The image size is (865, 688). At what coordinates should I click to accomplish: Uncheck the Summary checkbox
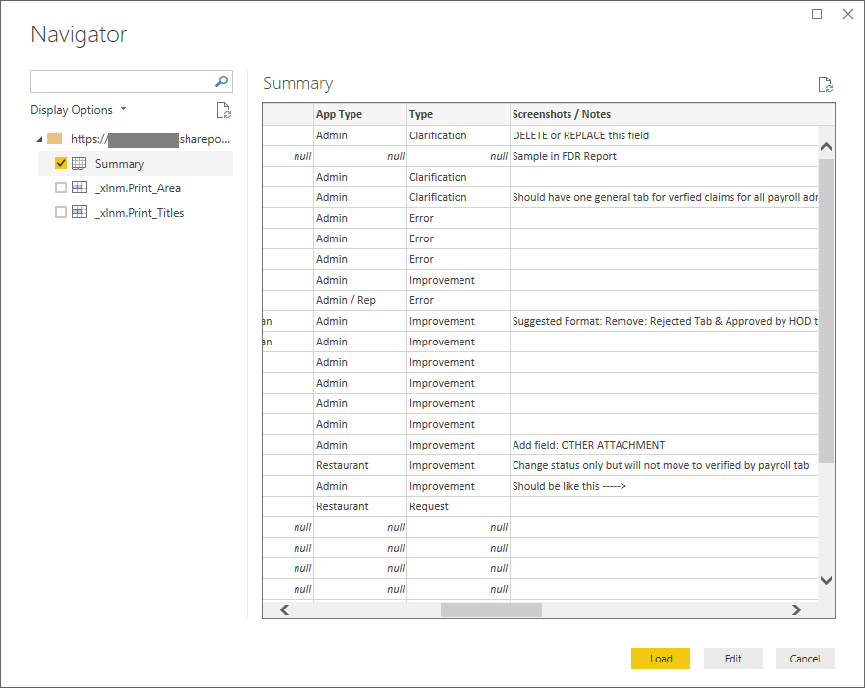[61, 164]
